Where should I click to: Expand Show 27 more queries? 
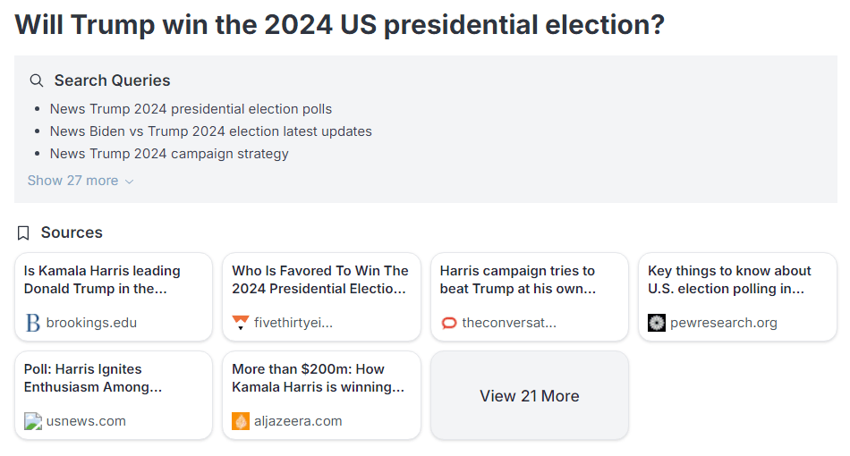click(72, 181)
